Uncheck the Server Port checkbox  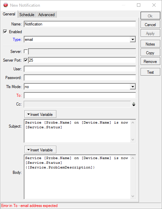[26, 60]
